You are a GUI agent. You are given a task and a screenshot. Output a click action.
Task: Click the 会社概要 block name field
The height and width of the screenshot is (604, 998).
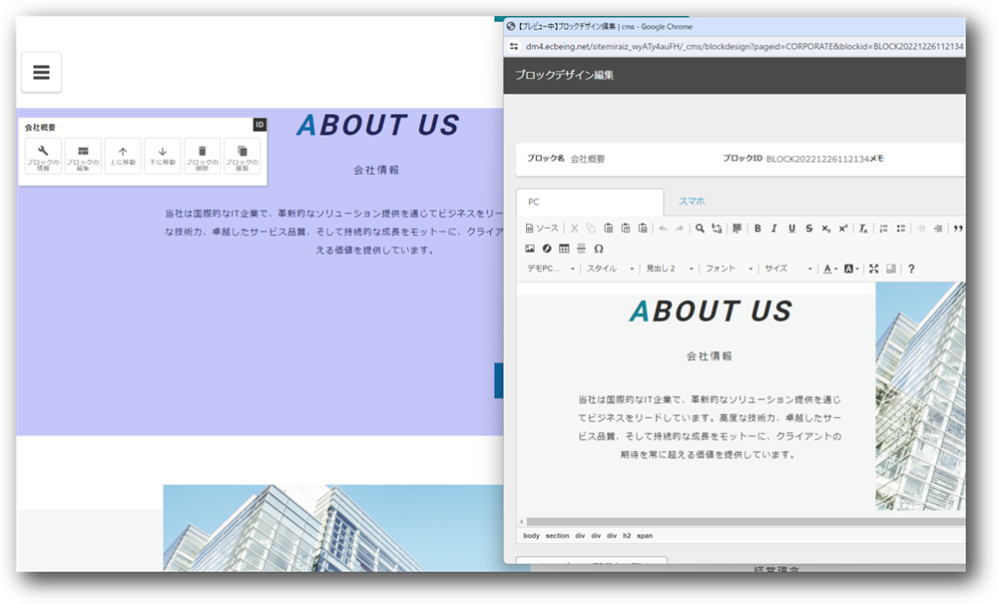(x=588, y=159)
